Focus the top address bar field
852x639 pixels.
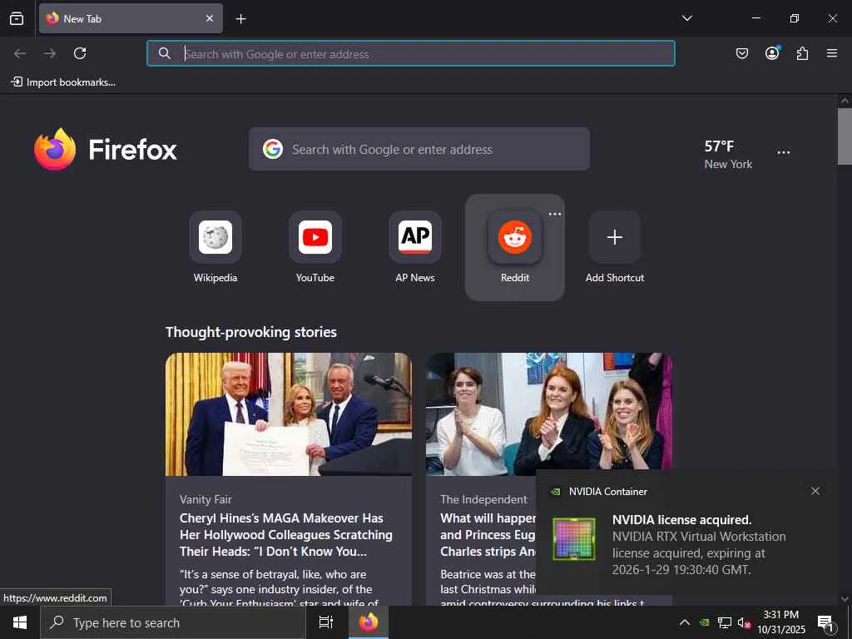(x=411, y=53)
